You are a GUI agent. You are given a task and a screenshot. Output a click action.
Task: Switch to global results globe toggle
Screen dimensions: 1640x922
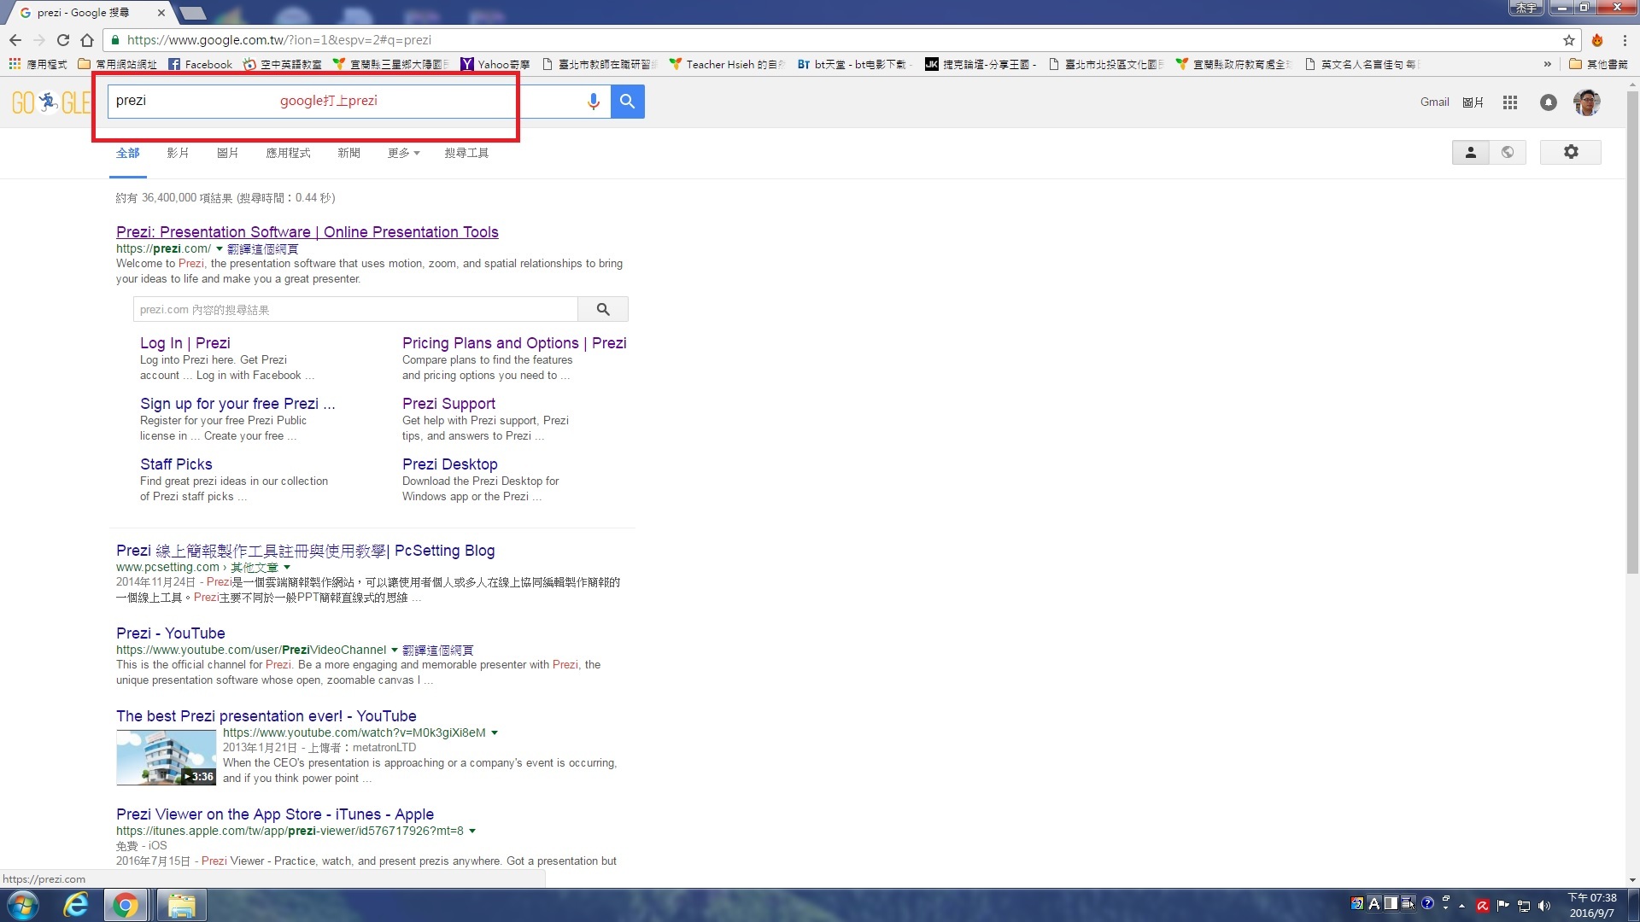click(x=1508, y=152)
